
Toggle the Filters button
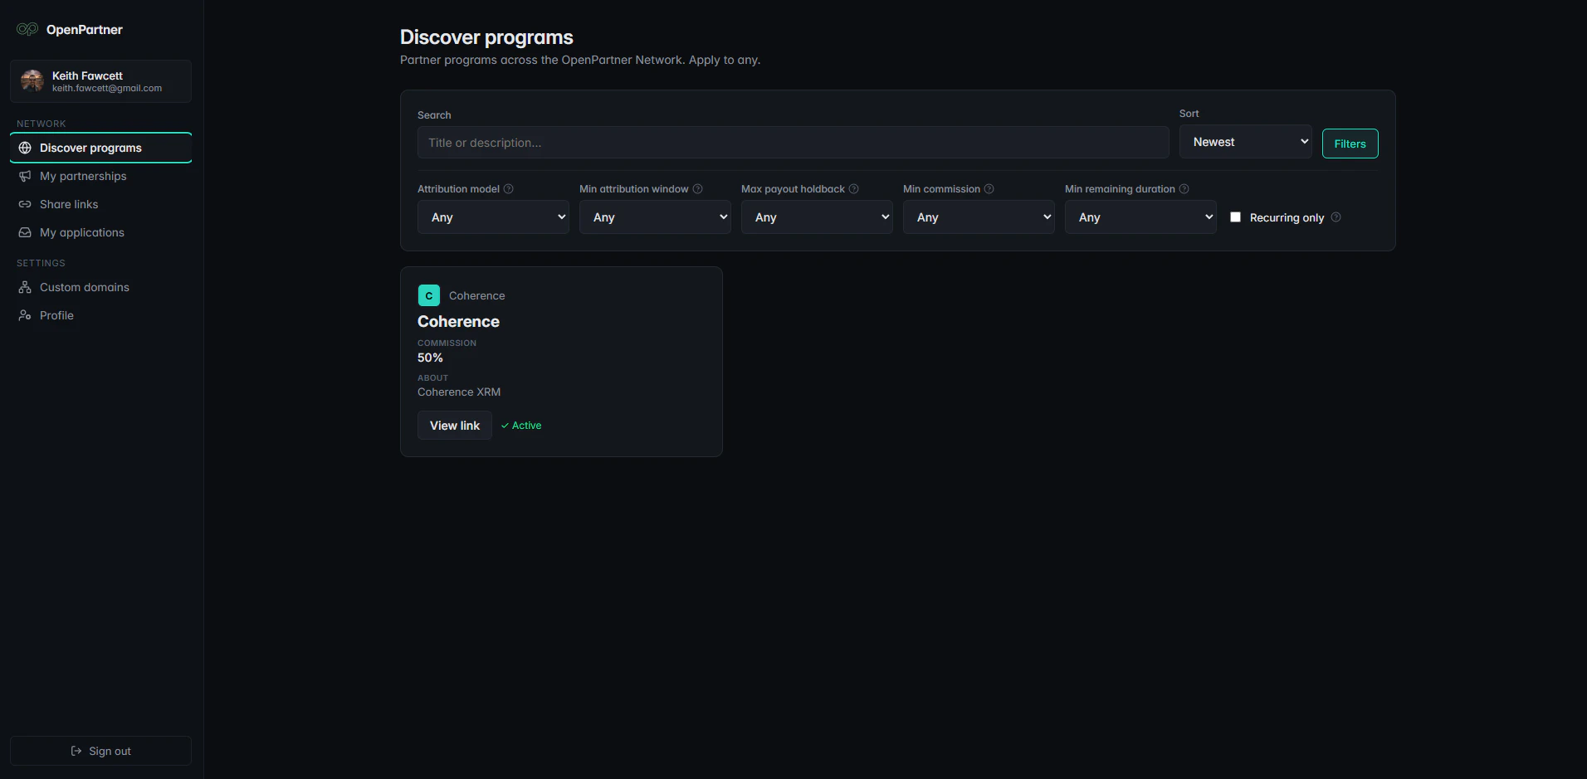point(1350,144)
